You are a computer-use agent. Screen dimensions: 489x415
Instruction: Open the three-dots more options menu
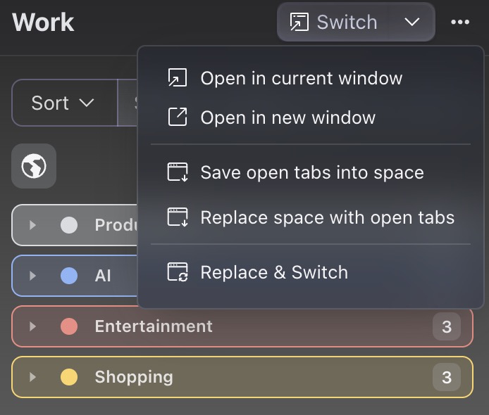pos(460,23)
